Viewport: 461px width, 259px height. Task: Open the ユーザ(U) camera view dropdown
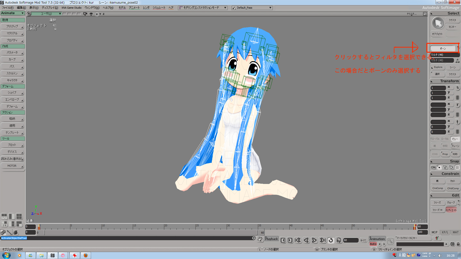46,14
